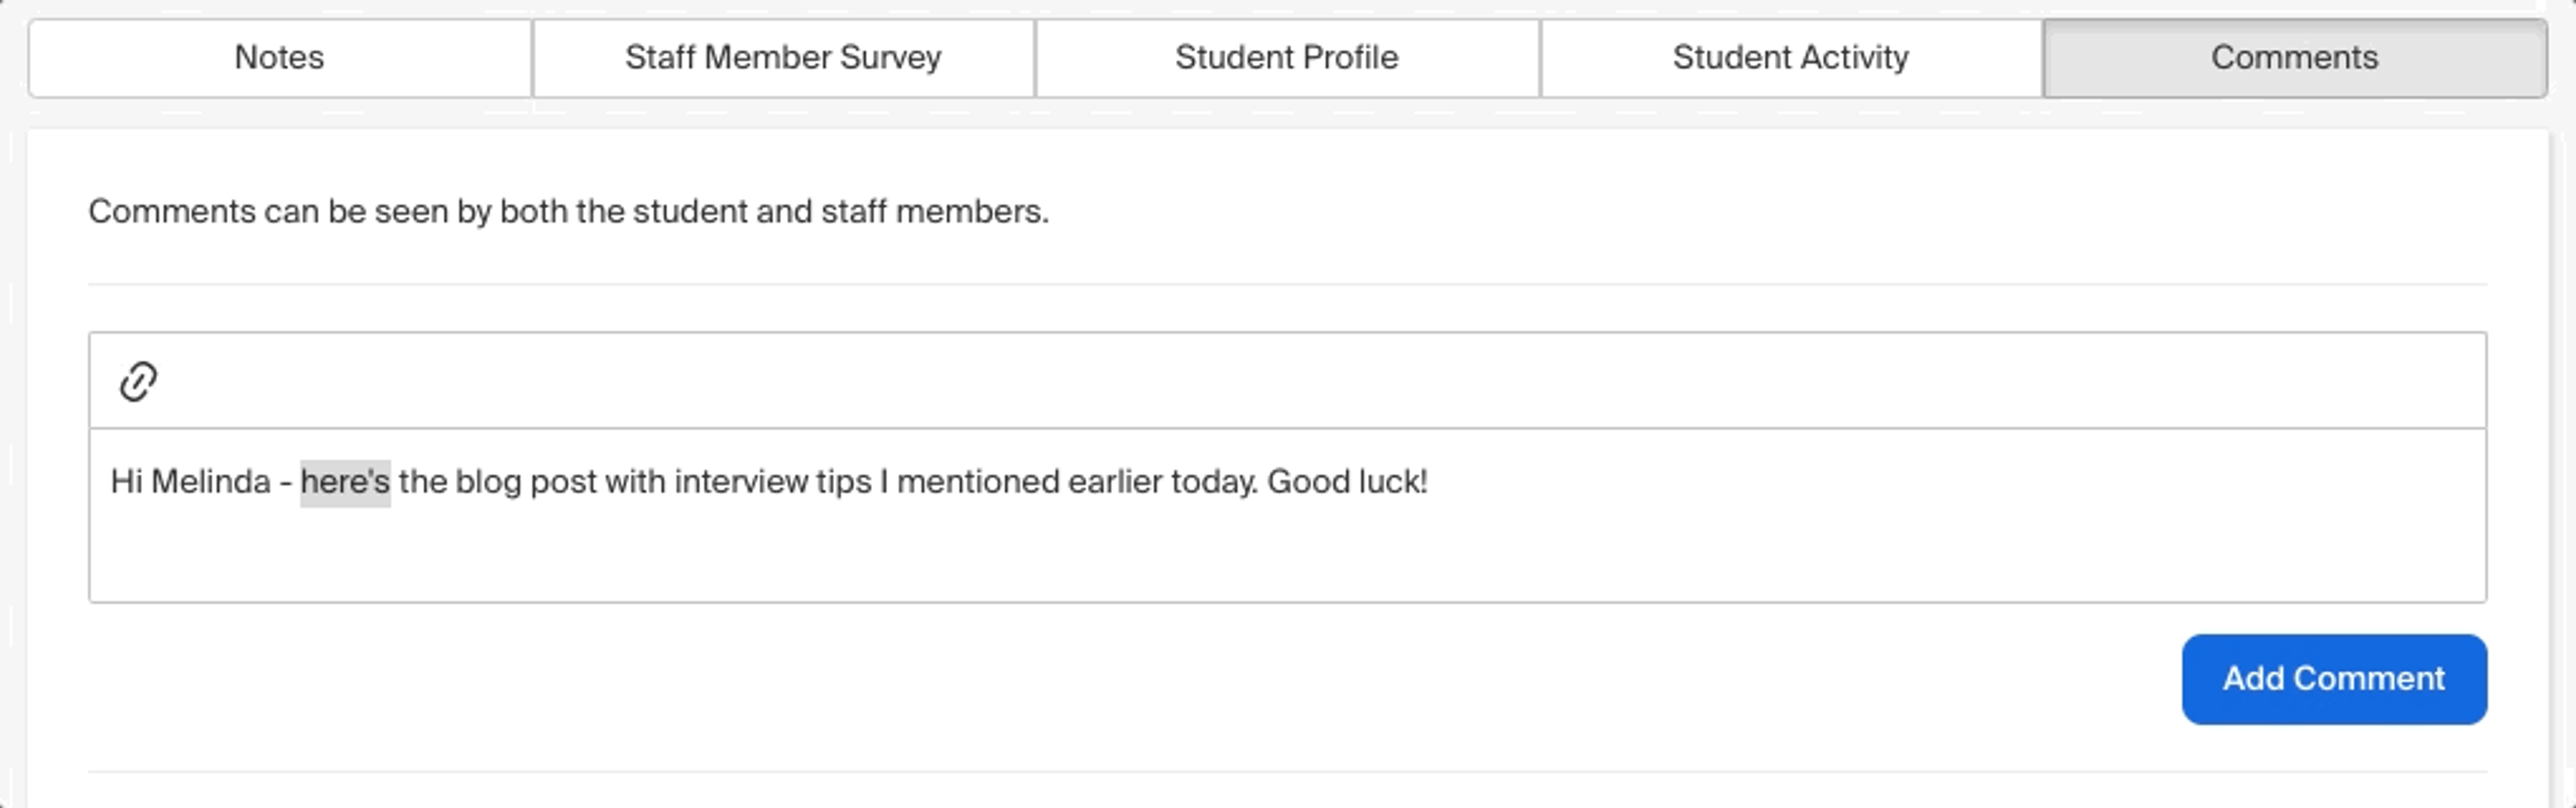The width and height of the screenshot is (2576, 808).
Task: Click the insert link icon
Action: click(138, 381)
